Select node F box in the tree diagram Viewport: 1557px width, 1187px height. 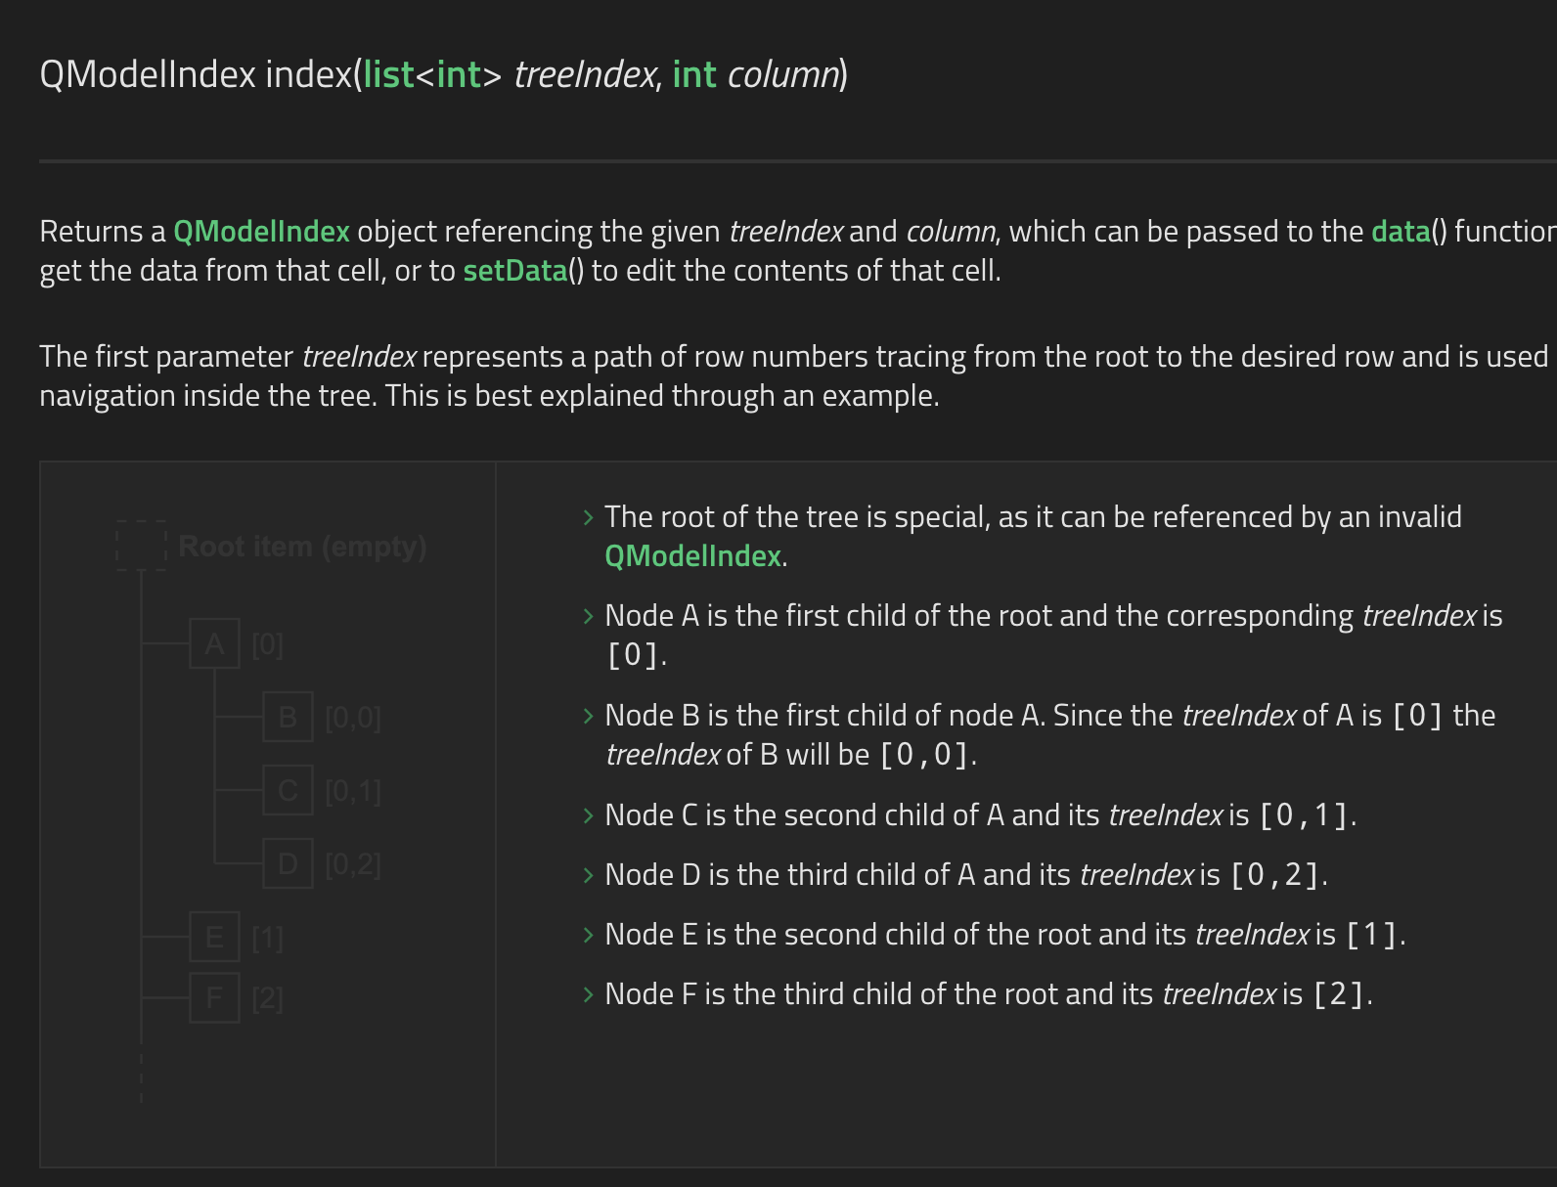(214, 997)
